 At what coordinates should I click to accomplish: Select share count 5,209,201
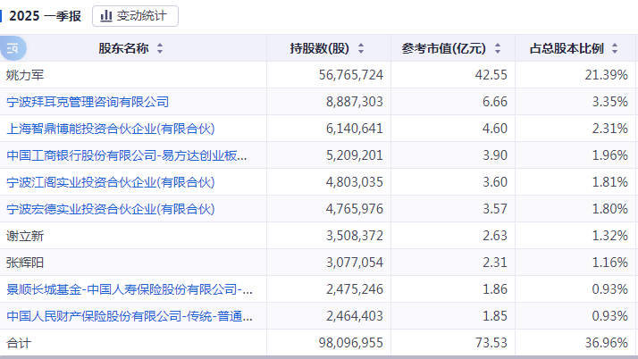[x=355, y=155]
